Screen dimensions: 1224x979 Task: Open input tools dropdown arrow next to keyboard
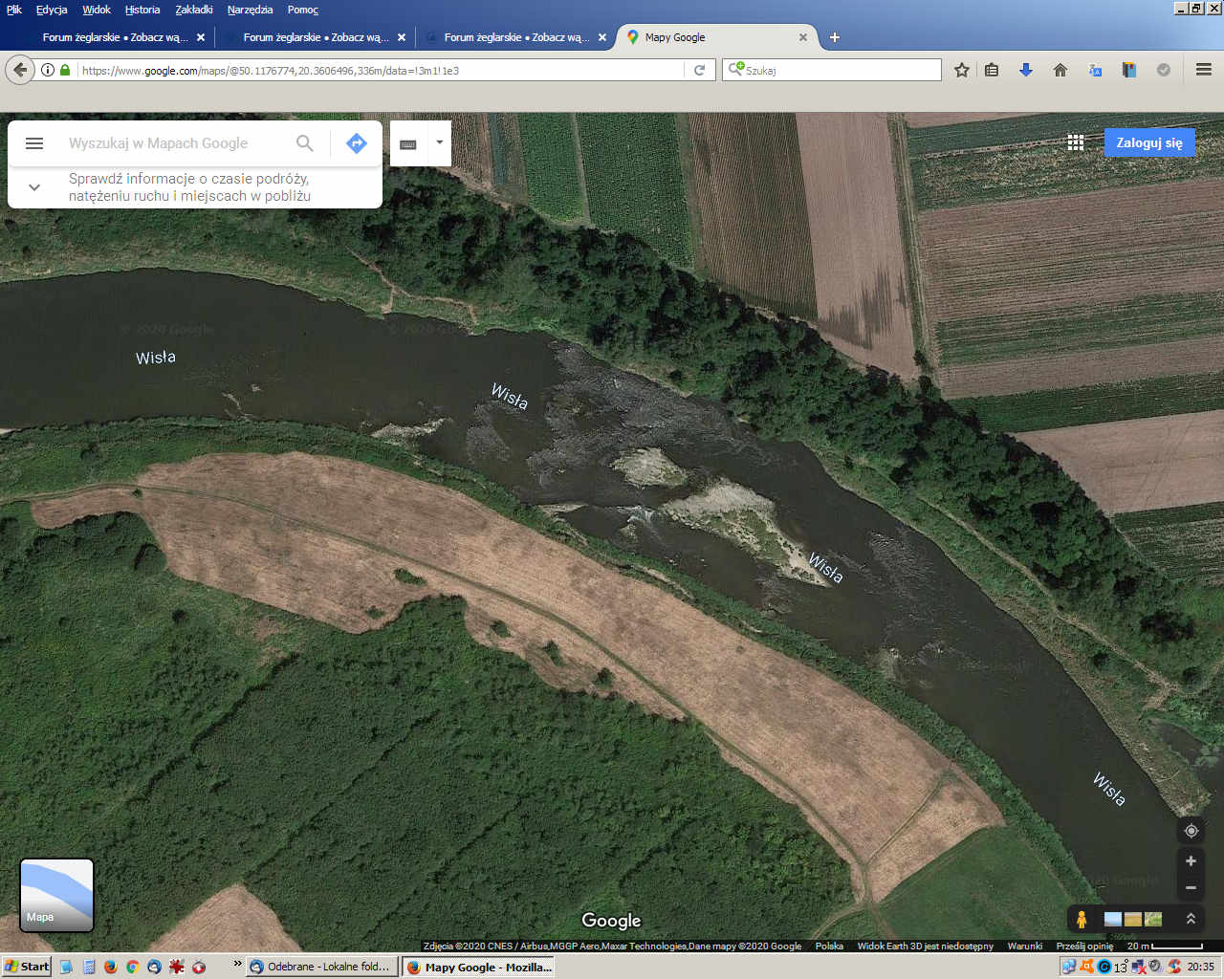coord(440,143)
